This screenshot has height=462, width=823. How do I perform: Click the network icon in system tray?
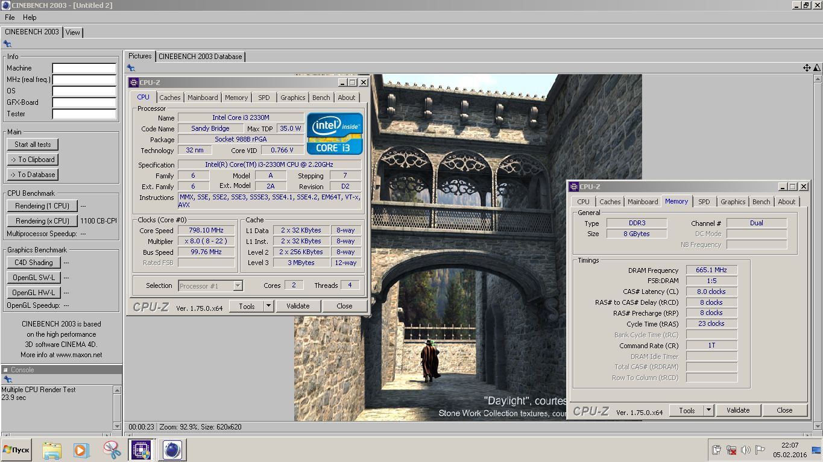tap(731, 450)
